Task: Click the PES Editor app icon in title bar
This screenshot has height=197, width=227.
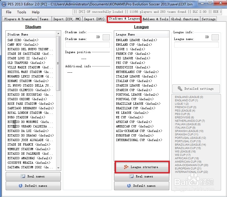Action: coord(4,4)
